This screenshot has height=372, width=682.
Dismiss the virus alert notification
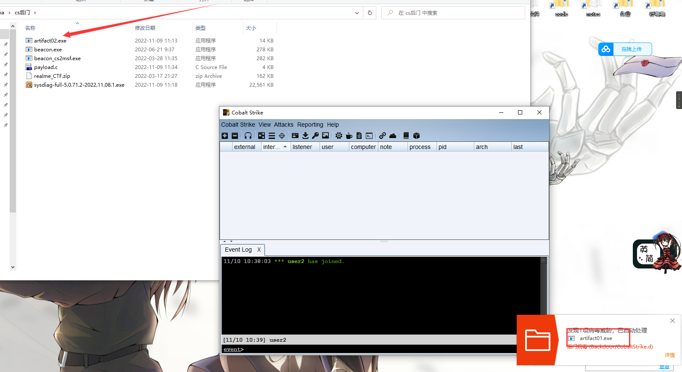(x=672, y=321)
